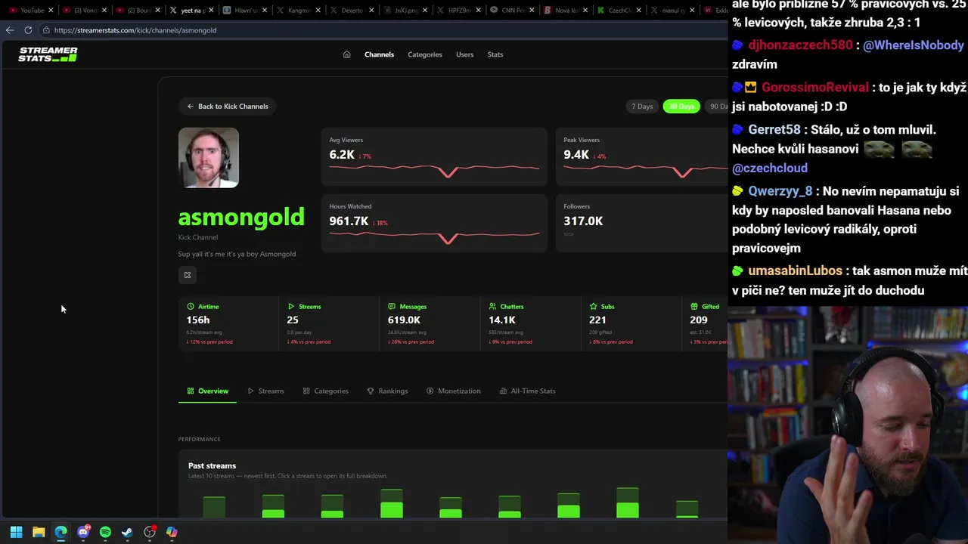The image size is (968, 544).
Task: Click the StreamerStats logo
Action: click(x=48, y=54)
